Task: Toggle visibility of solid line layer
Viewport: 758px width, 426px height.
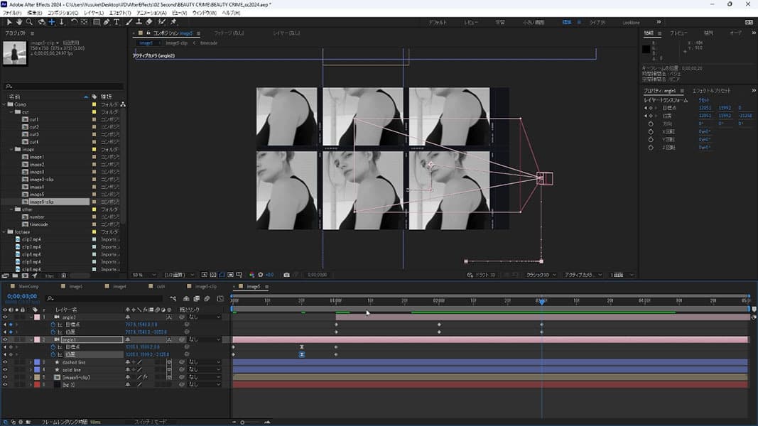Action: pos(5,370)
